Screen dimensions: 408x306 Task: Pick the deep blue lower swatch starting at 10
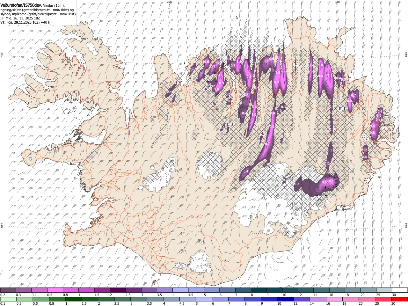(285, 299)
